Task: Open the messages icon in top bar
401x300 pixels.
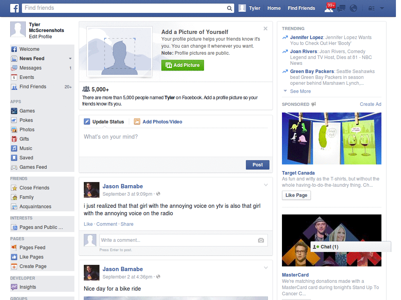Action: click(x=341, y=9)
